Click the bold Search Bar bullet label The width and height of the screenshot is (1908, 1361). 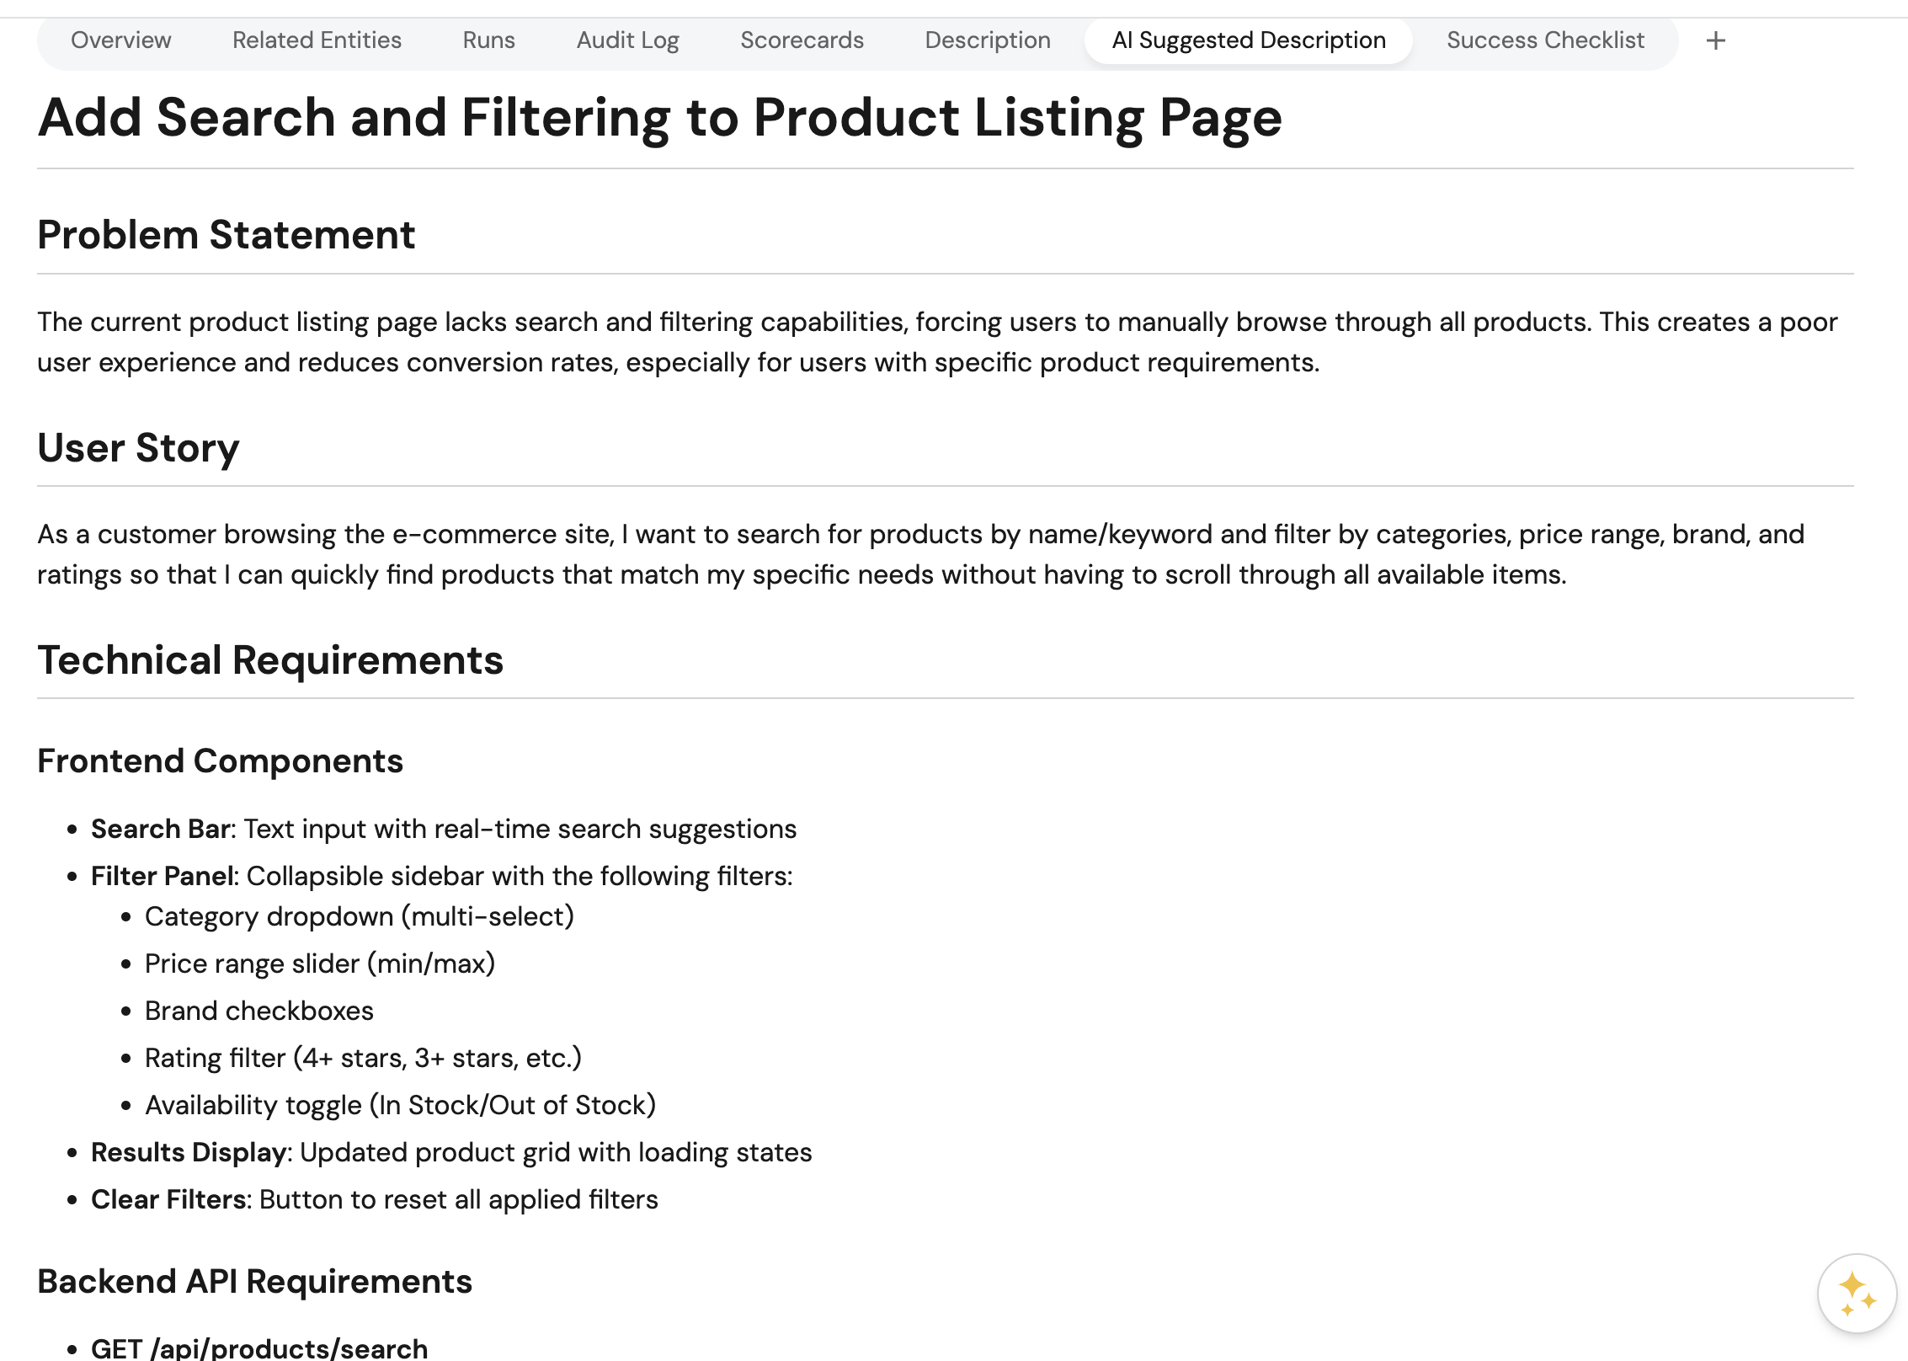point(160,830)
